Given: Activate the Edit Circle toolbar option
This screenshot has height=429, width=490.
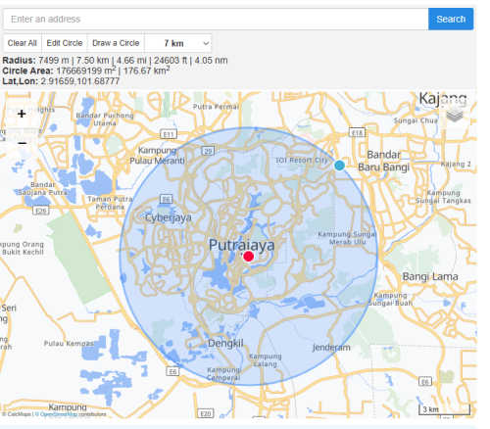Looking at the screenshot, I should click(x=65, y=43).
